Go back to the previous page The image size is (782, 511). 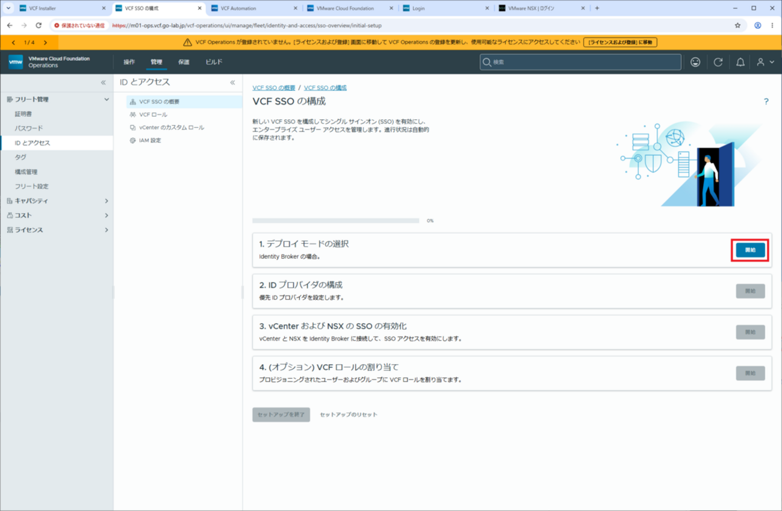[10, 26]
